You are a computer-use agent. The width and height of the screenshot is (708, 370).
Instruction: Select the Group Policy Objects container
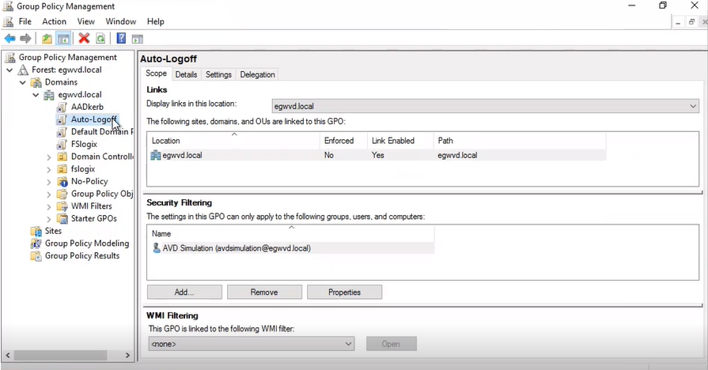pos(102,194)
